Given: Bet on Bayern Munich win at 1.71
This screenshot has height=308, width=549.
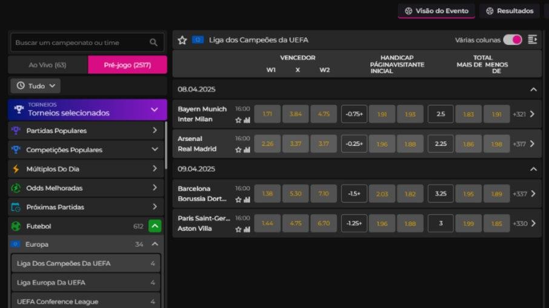Looking at the screenshot, I should click(x=267, y=114).
